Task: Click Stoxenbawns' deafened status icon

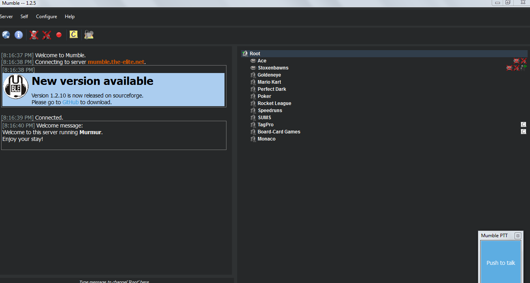Action: pos(516,68)
